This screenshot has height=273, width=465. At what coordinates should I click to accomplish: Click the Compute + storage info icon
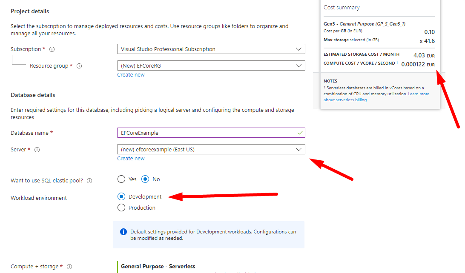(69, 267)
